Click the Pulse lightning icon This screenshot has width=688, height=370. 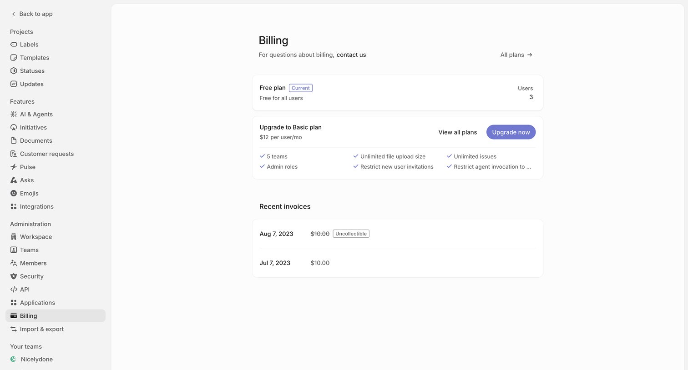pos(14,167)
